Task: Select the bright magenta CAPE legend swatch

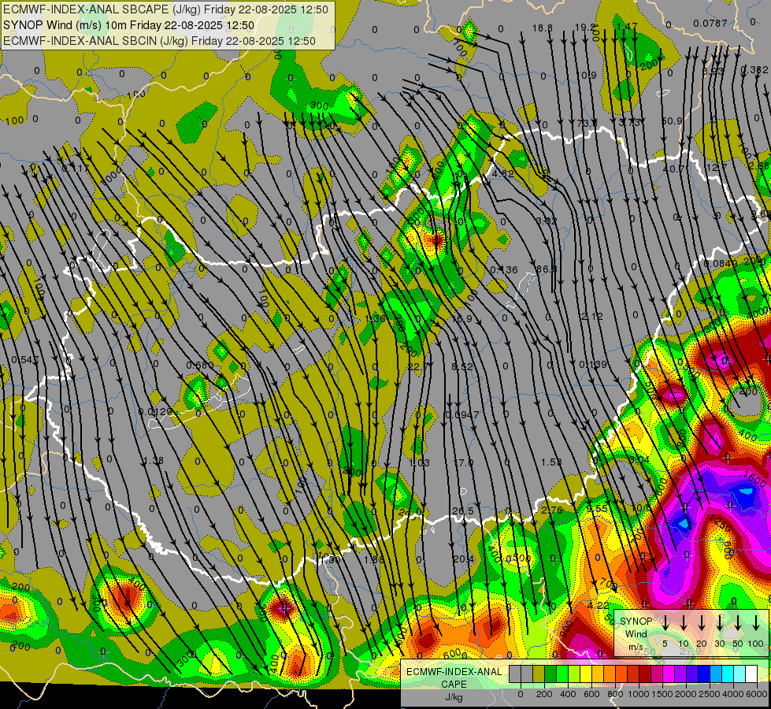Action: point(669,674)
